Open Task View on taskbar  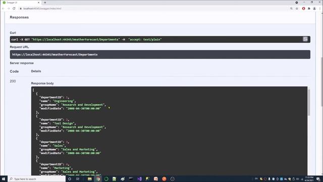click(78, 179)
